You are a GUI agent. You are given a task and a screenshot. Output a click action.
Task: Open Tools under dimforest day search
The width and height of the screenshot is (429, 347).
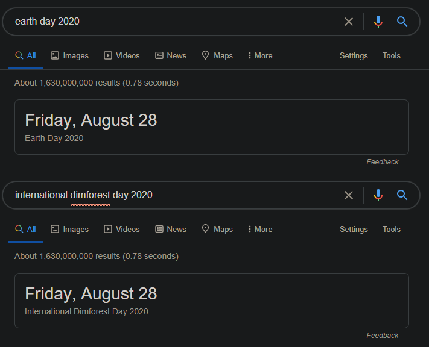(x=391, y=230)
